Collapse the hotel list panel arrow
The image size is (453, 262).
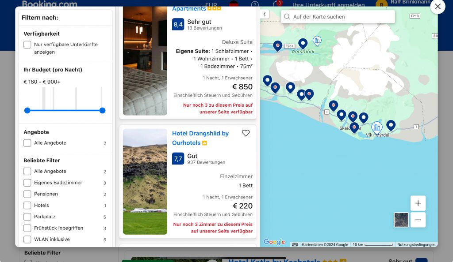[x=265, y=14]
